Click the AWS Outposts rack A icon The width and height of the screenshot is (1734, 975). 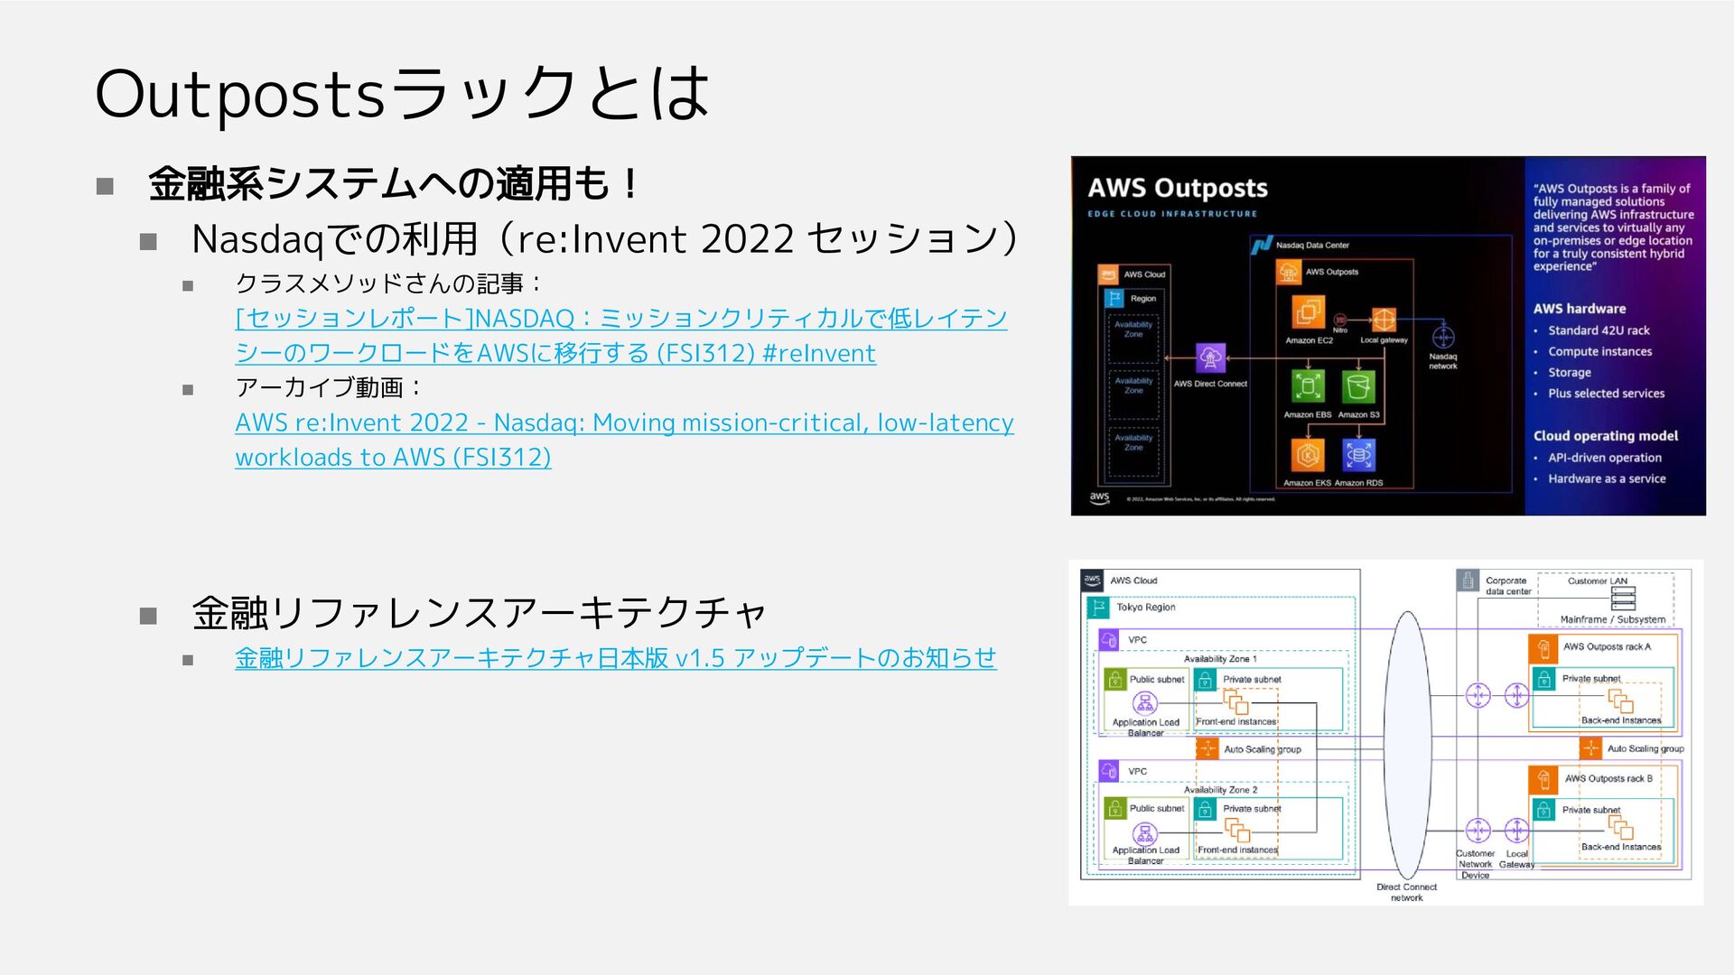pyautogui.click(x=1543, y=646)
